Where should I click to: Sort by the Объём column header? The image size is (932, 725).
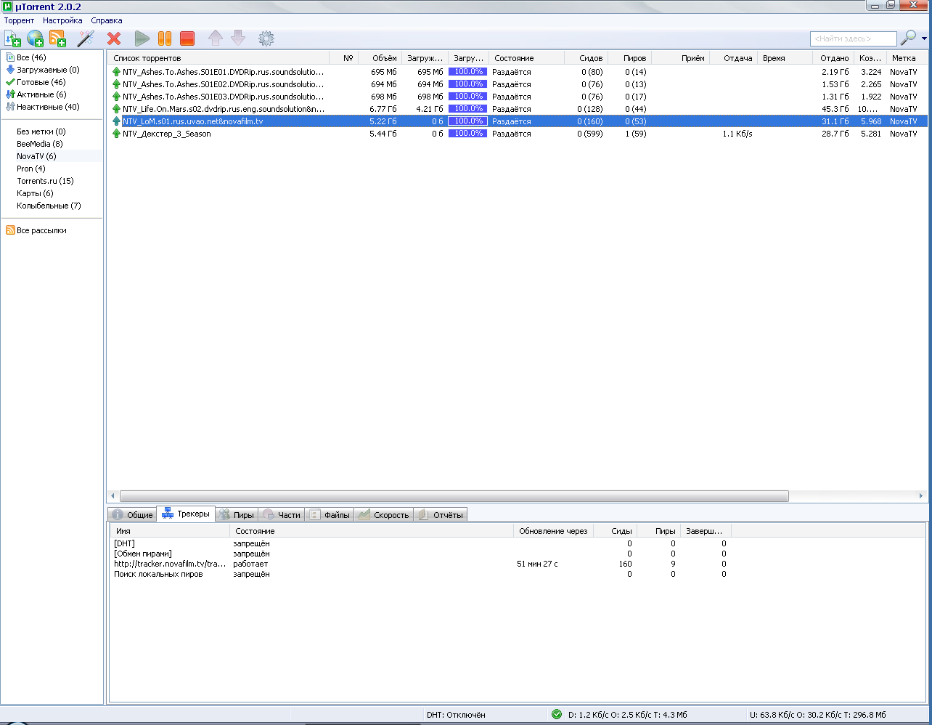380,58
